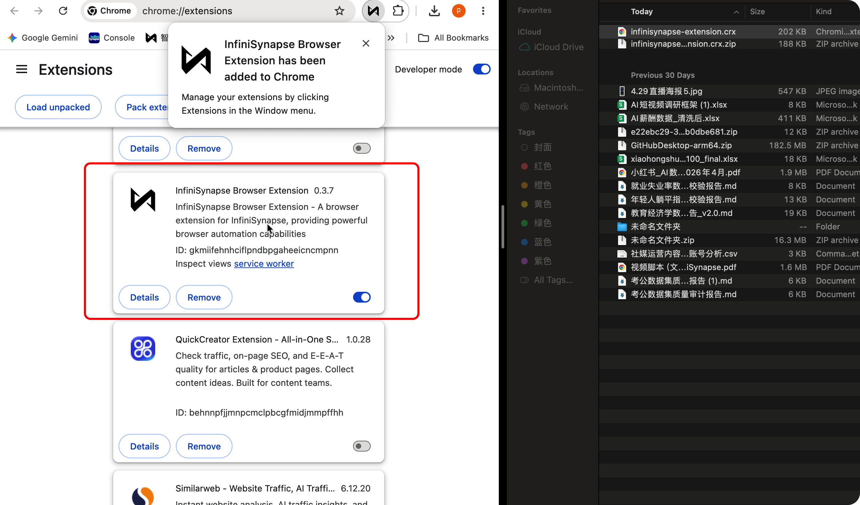
Task: Go back using the Chrome back arrow
Action: coord(14,11)
